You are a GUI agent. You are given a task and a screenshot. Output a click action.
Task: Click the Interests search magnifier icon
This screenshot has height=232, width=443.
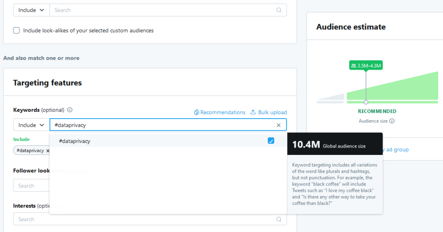click(x=279, y=219)
